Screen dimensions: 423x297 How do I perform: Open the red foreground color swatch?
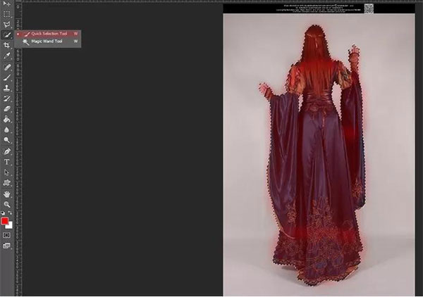tap(5, 221)
